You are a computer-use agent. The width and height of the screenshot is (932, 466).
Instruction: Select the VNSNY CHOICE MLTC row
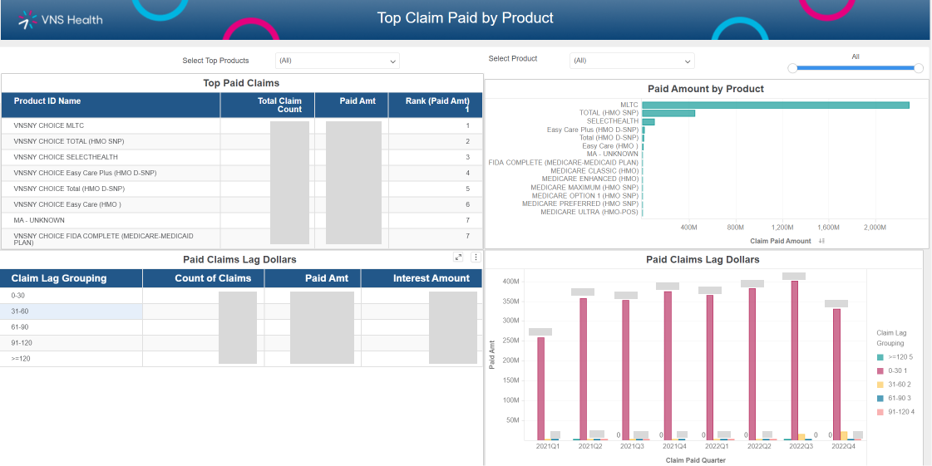click(x=242, y=126)
